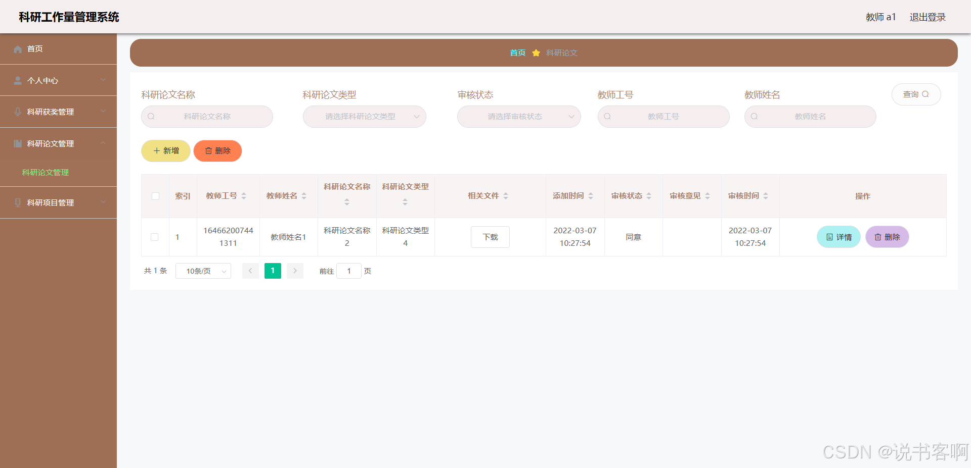Screen dimensions: 971x468
Task: Select the 科研论文管理 sidebar icon
Action: click(x=18, y=143)
